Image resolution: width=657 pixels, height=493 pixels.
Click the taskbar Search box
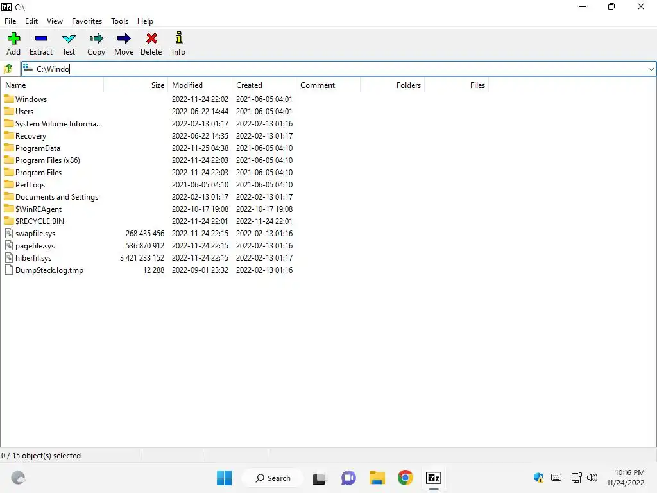pos(273,478)
